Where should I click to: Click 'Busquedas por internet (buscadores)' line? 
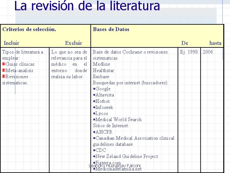(x=130, y=83)
